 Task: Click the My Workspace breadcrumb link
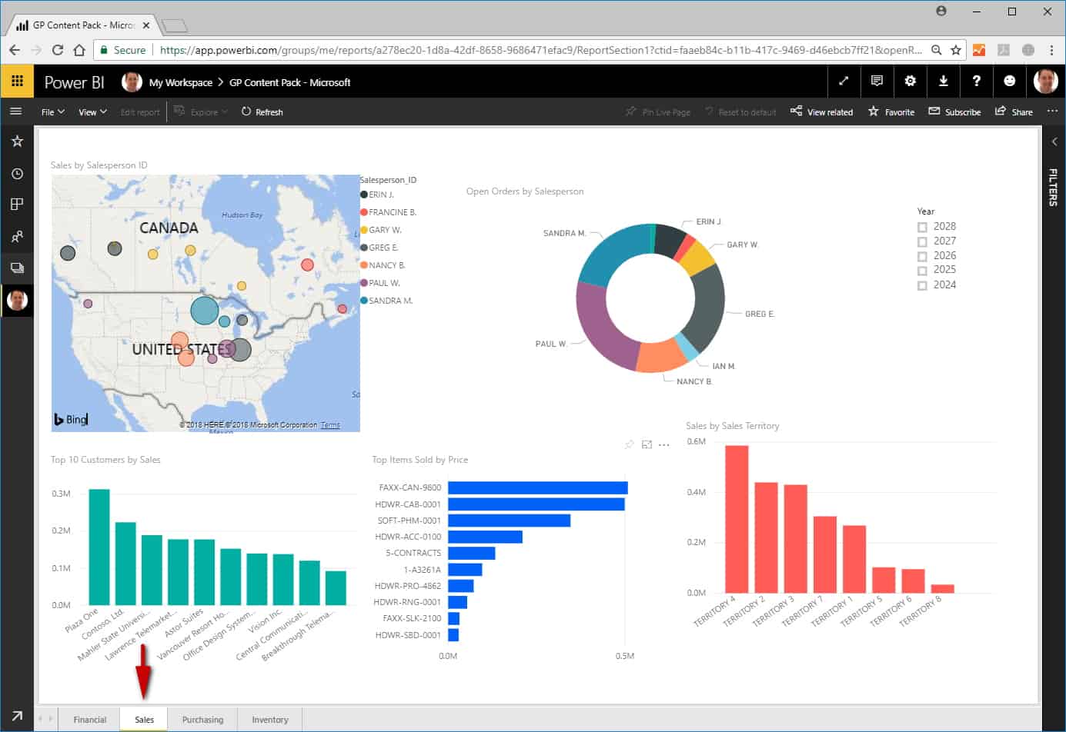(180, 82)
